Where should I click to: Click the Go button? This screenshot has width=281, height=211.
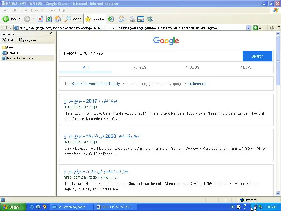tap(258, 28)
